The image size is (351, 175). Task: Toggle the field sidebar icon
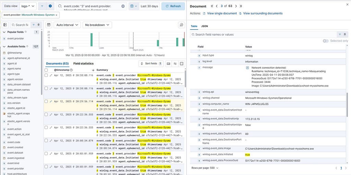pyautogui.click(x=5, y=25)
